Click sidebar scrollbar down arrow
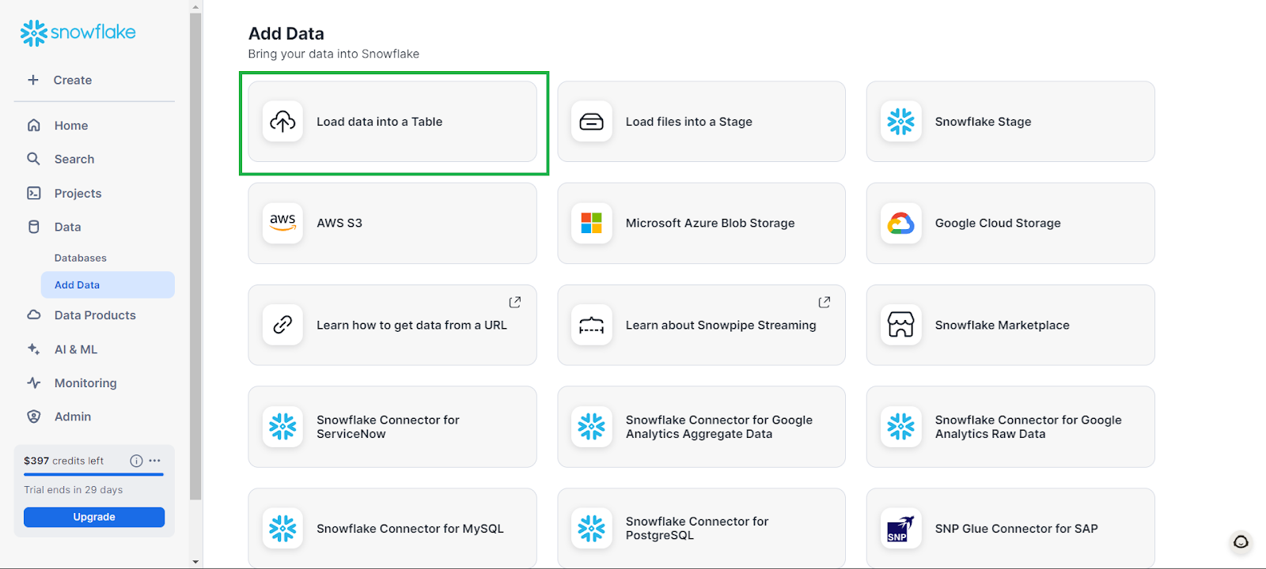Viewport: 1266px width, 569px height. [x=195, y=562]
